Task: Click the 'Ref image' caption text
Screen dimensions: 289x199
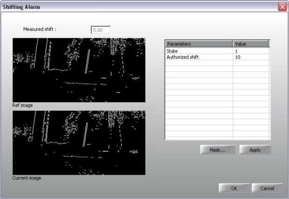Action: click(x=22, y=106)
